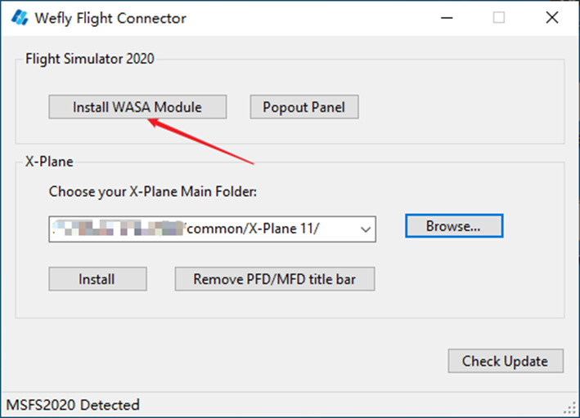Open the Popout Panel button
580x418 pixels.
point(304,107)
